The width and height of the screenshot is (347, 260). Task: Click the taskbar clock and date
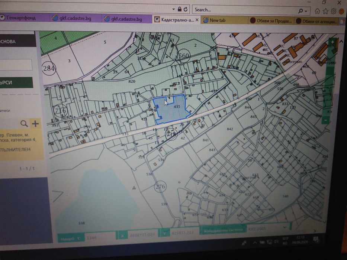click(300, 240)
